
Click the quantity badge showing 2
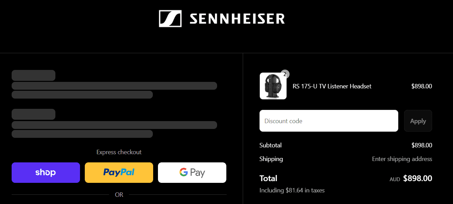coord(285,74)
